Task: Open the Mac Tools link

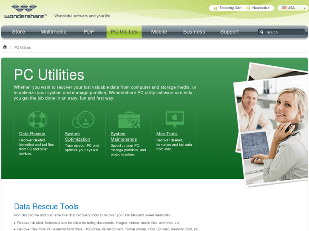Action: pyautogui.click(x=167, y=134)
